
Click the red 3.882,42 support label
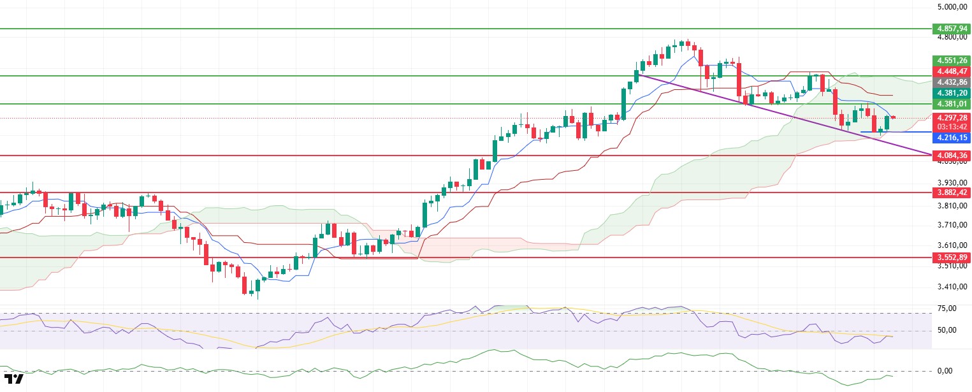pos(950,192)
